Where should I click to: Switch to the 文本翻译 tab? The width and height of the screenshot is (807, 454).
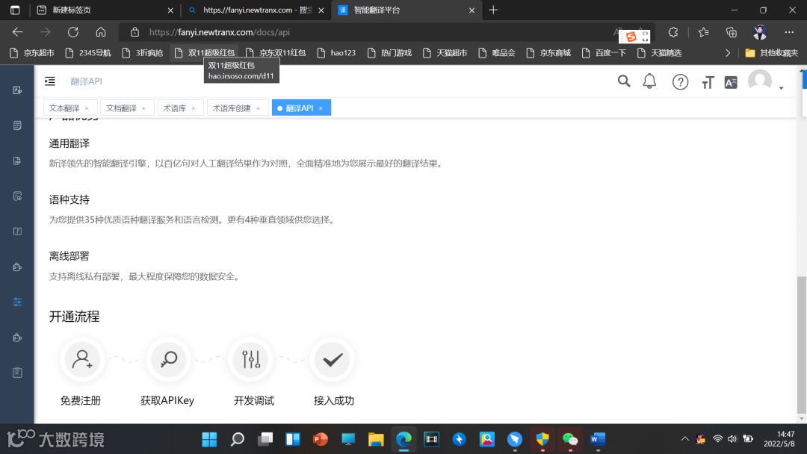point(64,108)
